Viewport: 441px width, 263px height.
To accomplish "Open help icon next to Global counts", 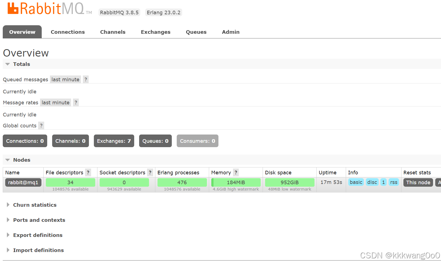I will pos(41,125).
